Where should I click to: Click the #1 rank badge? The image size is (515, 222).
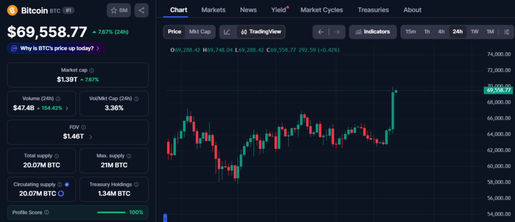68,11
